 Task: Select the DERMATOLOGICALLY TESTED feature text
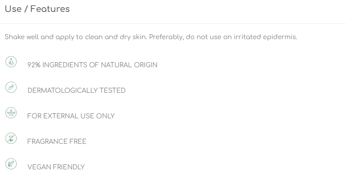pos(76,91)
